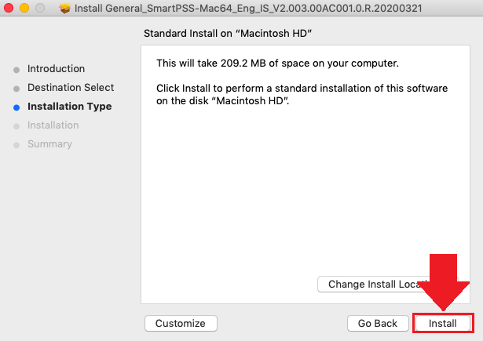Click the gray zoom button in the title bar
This screenshot has height=341, width=483.
click(x=40, y=9)
